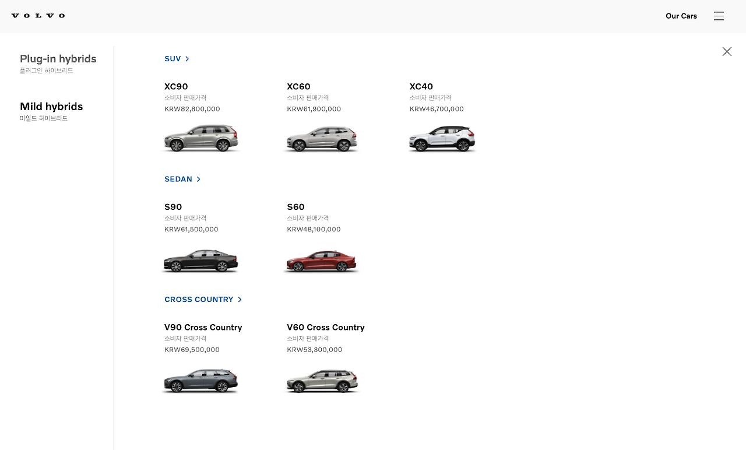
Task: Click the V60 Cross Country price KRW53,300,000
Action: 315,350
